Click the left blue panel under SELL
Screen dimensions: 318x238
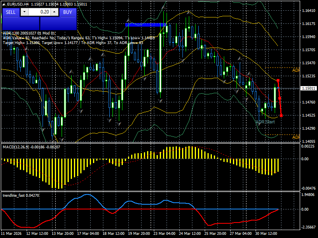[x=21, y=23]
